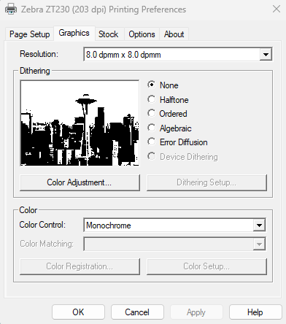Screen dimensions: 286x324
Task: Open the Color Adjustment dialog
Action: tap(80, 182)
